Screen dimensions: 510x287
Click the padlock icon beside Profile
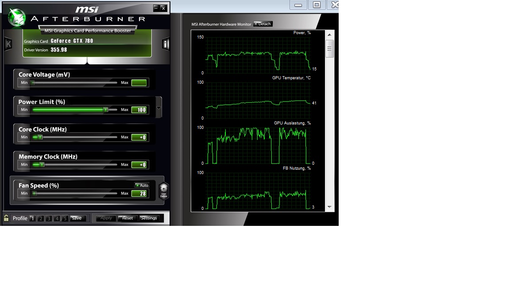tap(6, 218)
